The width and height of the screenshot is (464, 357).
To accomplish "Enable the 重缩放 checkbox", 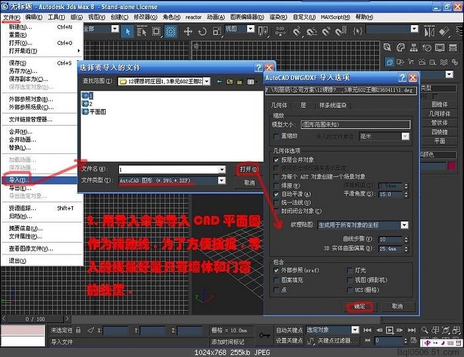I will pos(276,136).
